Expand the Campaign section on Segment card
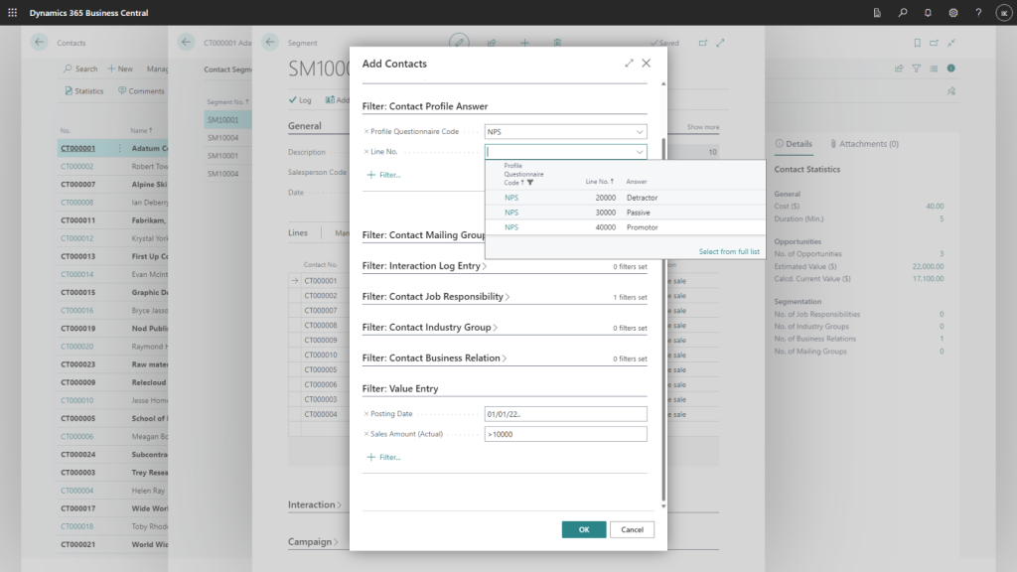1017x572 pixels. click(x=313, y=541)
